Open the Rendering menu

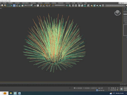point(33,3)
